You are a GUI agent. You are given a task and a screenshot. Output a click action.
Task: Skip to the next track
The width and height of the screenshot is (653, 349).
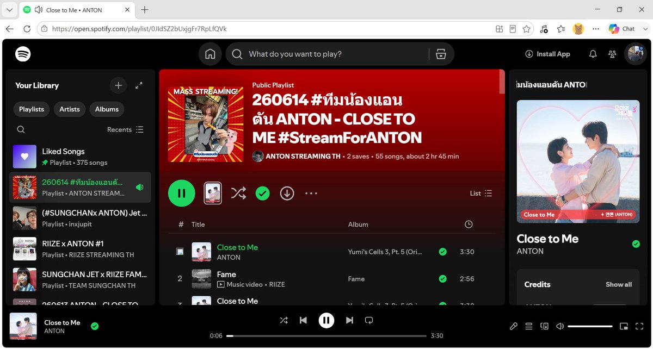[x=349, y=320]
